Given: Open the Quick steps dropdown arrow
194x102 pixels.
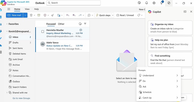Looking at the screenshot, I should pyautogui.click(x=113, y=15).
